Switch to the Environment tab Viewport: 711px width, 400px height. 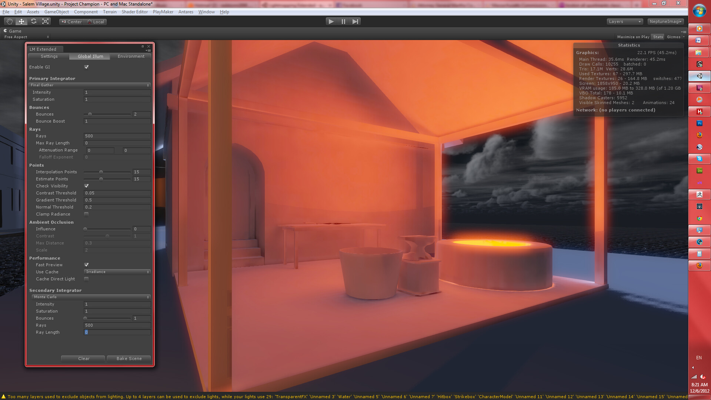pos(131,56)
